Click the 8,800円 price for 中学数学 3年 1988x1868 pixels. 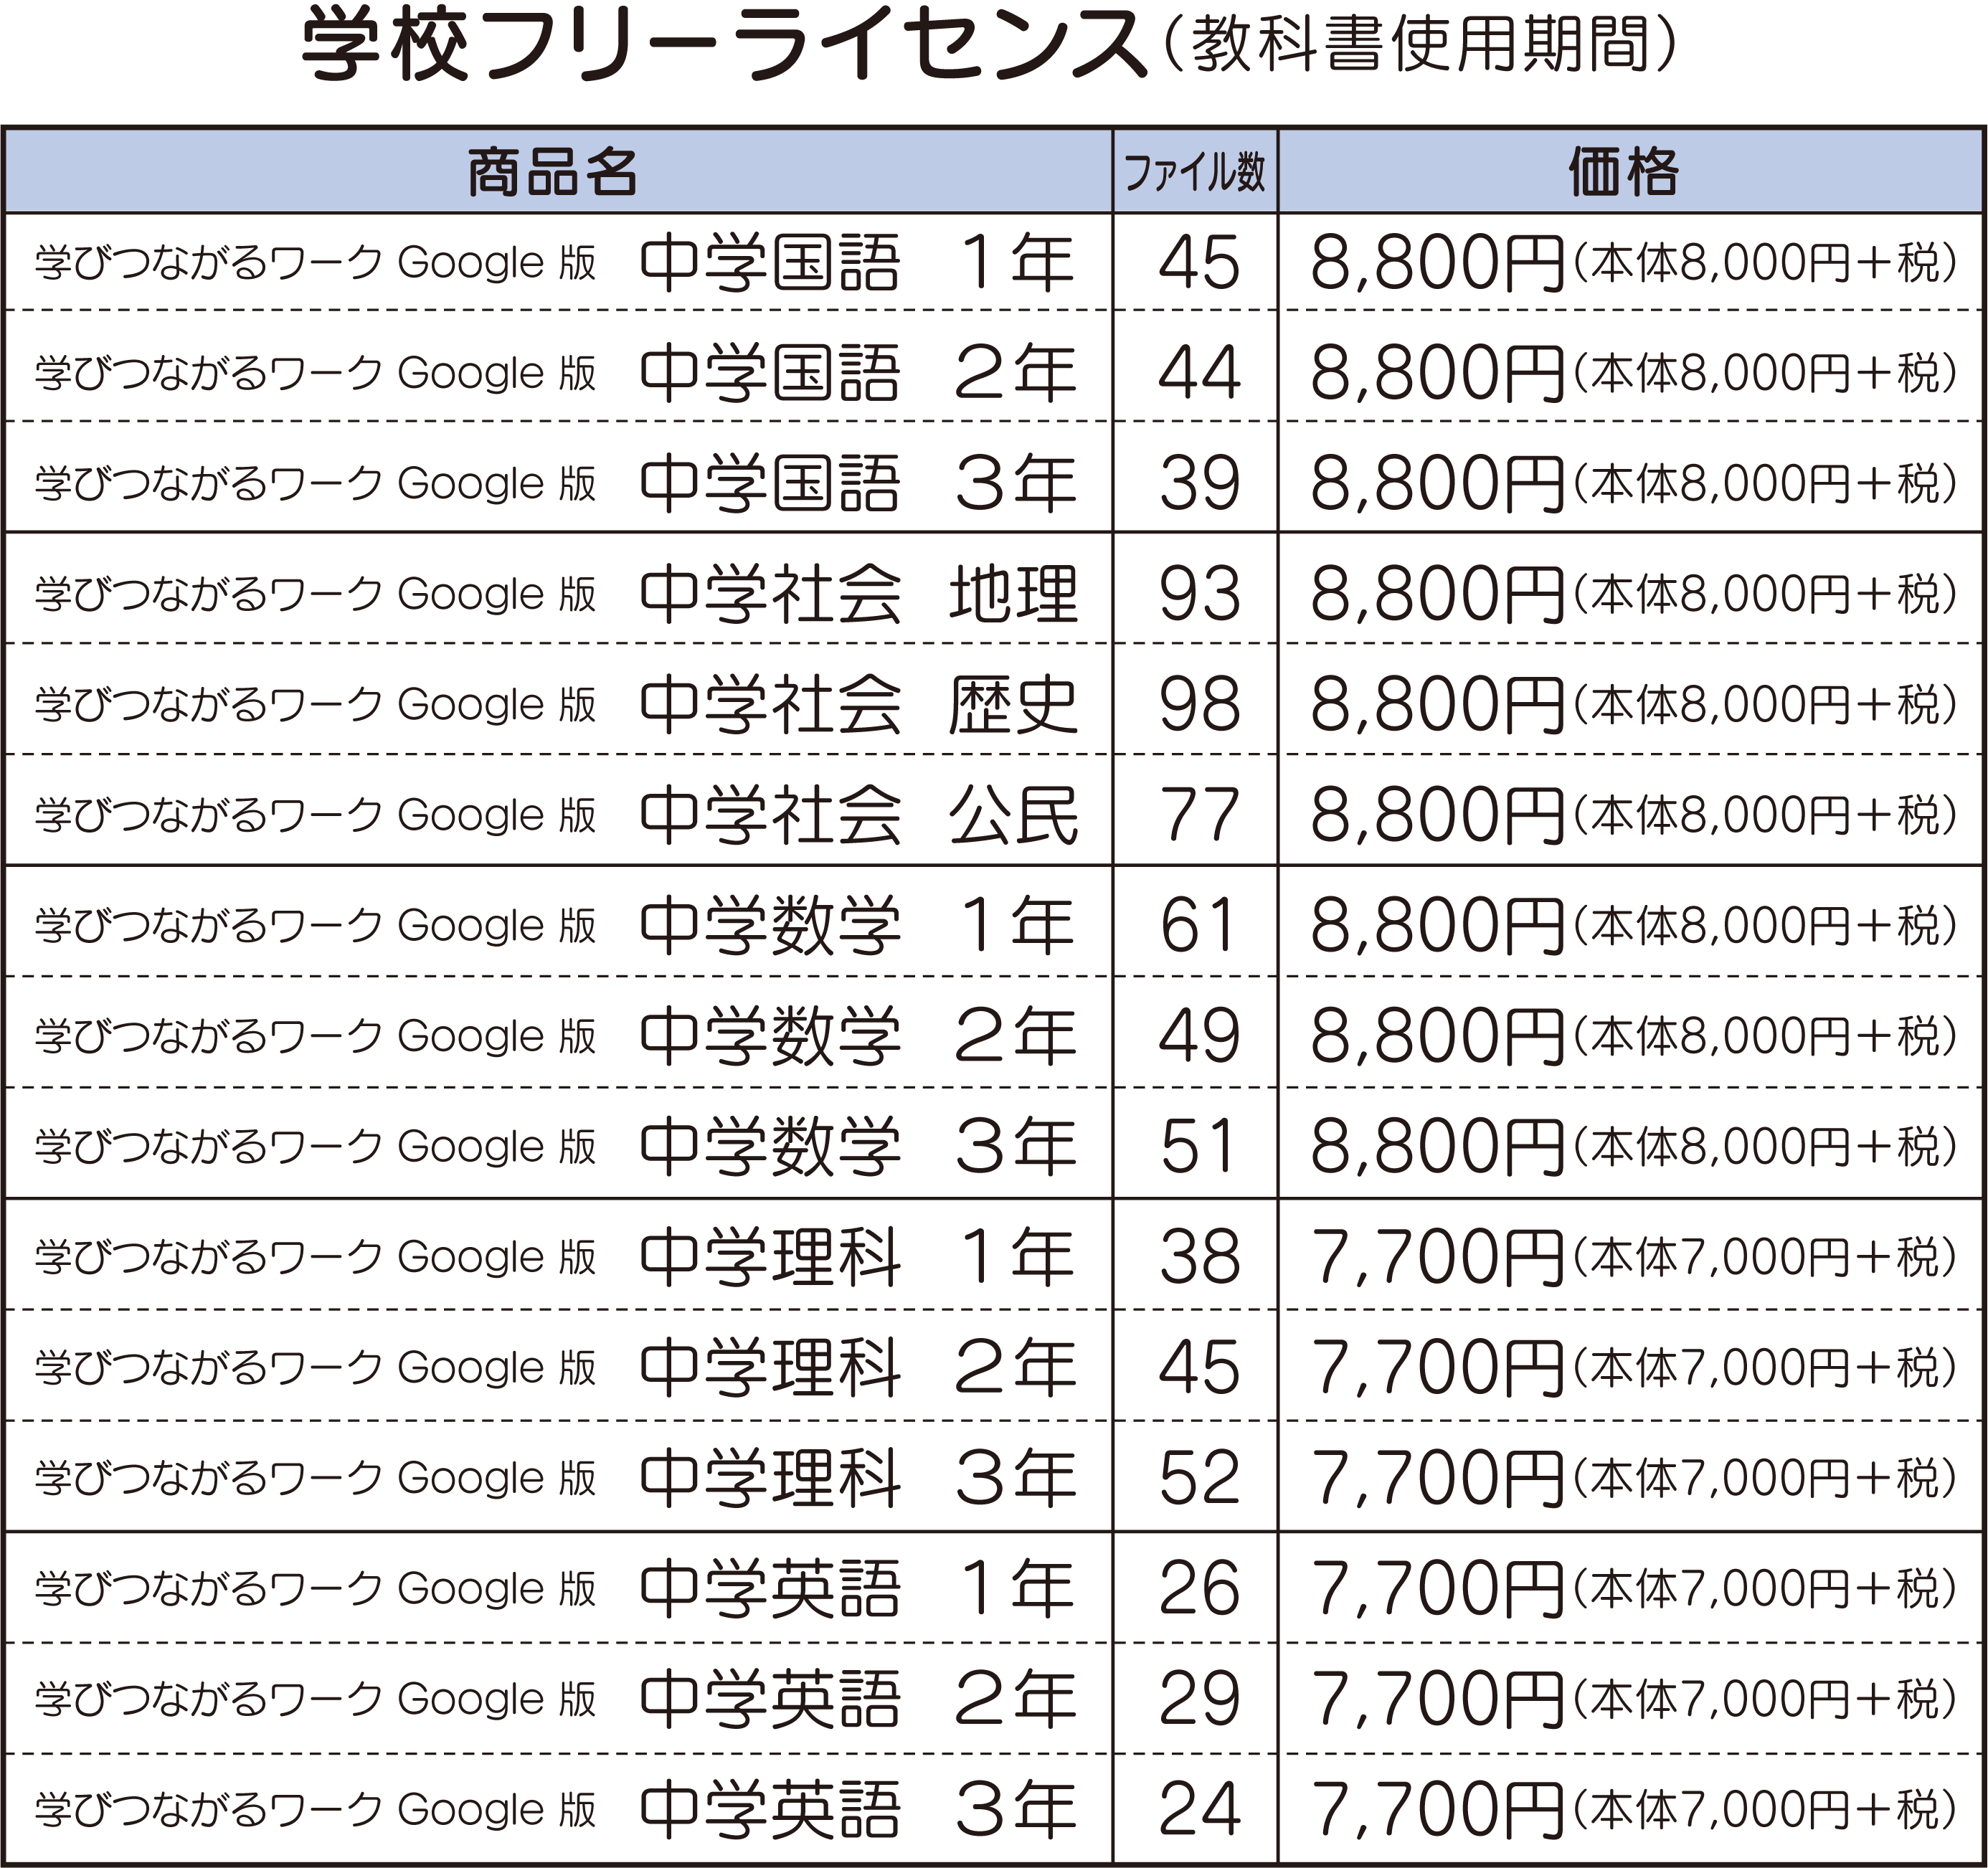coord(1437,1148)
